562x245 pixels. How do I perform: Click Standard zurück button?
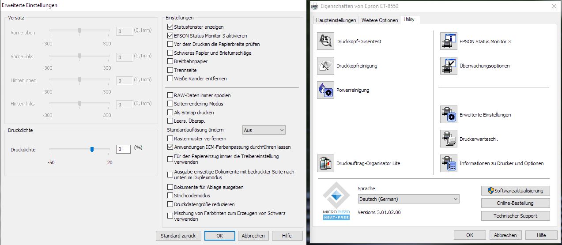coord(178,236)
